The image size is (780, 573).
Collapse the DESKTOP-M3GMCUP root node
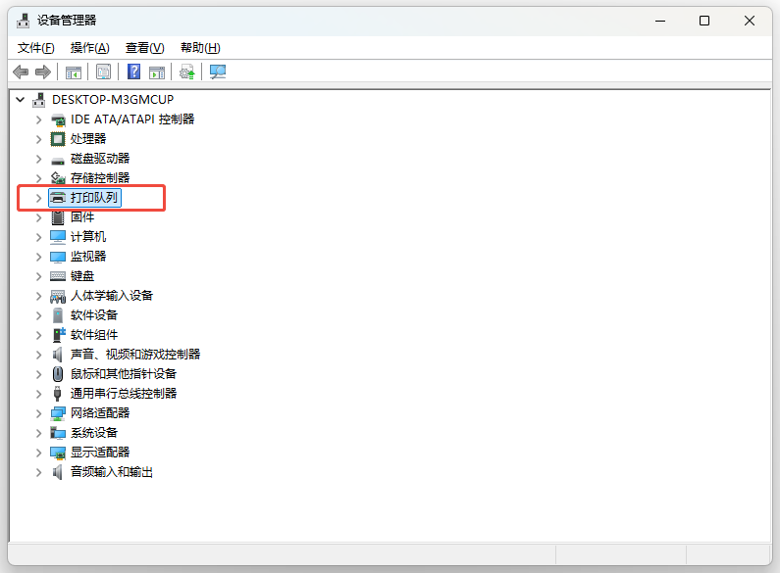click(21, 100)
